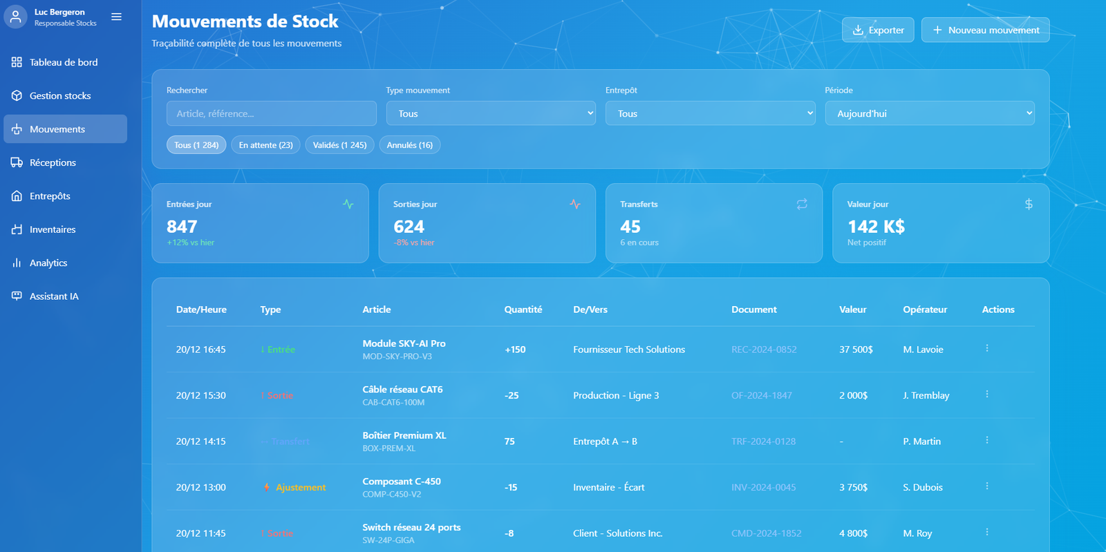
Task: Click the pulse icon on the Entrées jour card
Action: click(x=348, y=204)
